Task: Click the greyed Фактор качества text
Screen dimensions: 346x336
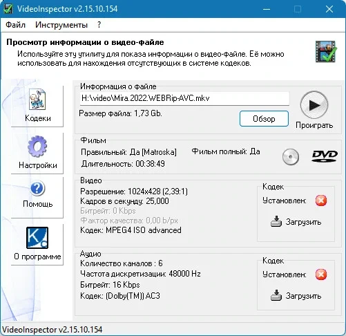Action: pyautogui.click(x=129, y=221)
